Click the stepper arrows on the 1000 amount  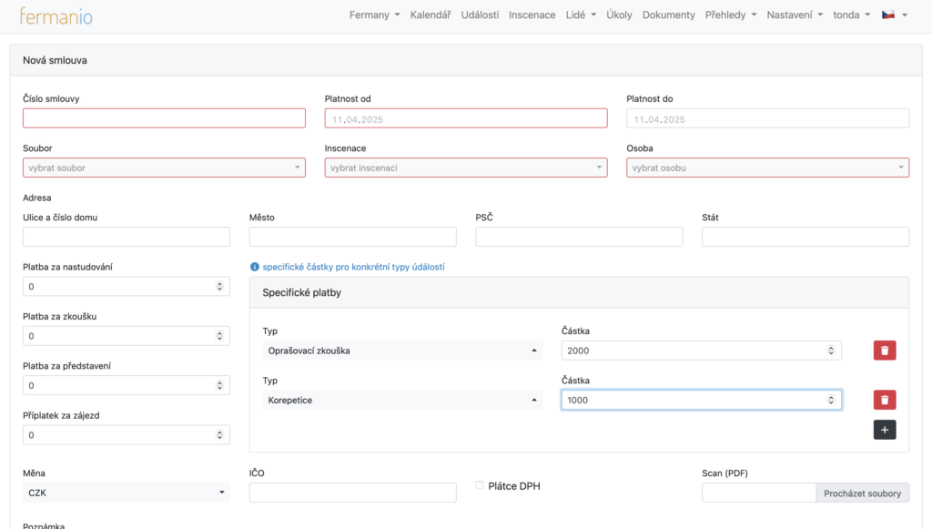[831, 400]
